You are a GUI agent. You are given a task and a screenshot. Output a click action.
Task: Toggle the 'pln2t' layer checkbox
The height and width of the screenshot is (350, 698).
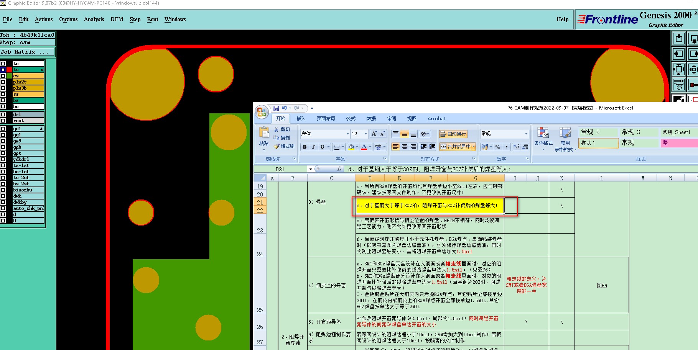[3, 82]
